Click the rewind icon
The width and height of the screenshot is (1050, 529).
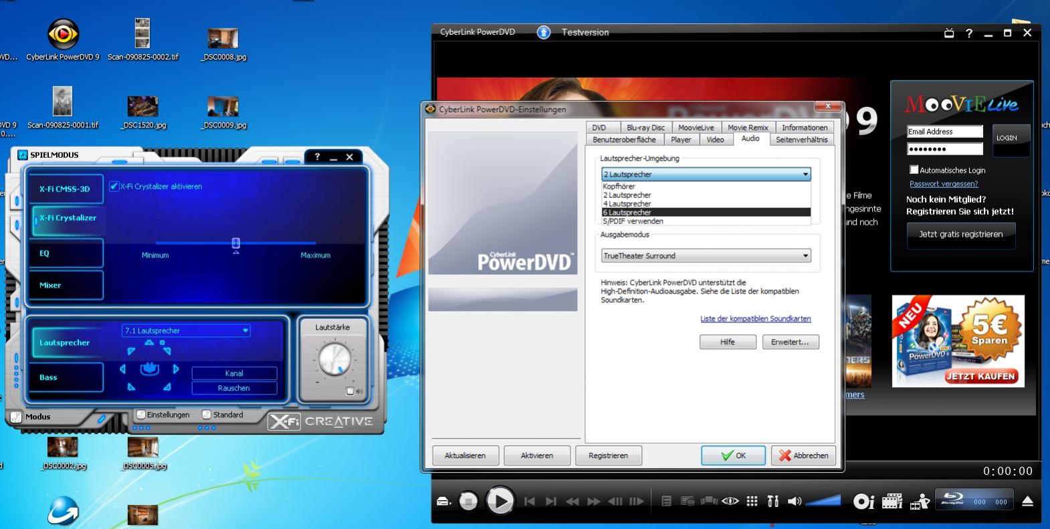(572, 501)
